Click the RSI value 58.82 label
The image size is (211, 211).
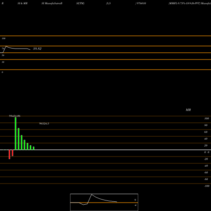[37, 49]
